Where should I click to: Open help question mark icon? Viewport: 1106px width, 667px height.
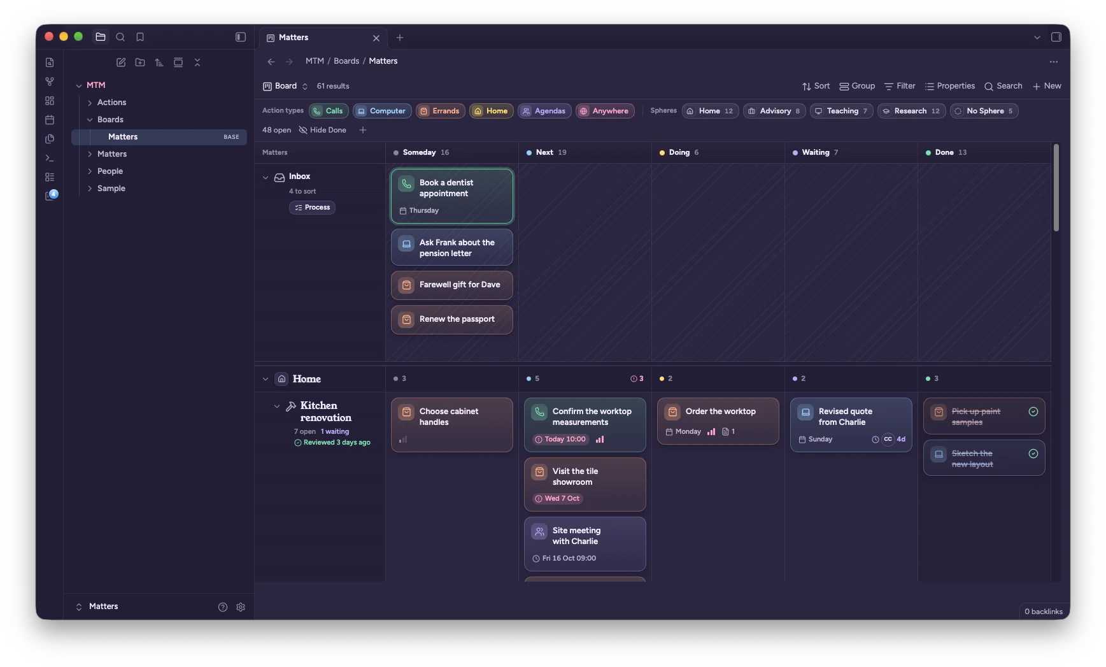point(223,607)
